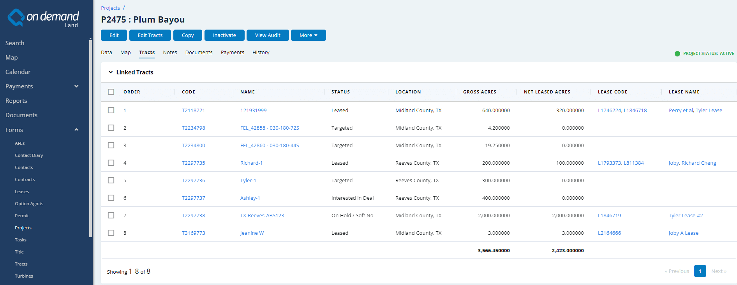Open Title under Forms
This screenshot has width=737, height=285.
point(19,252)
